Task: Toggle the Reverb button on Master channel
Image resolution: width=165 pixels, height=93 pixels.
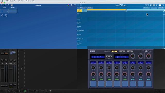Action: (x=6, y=53)
